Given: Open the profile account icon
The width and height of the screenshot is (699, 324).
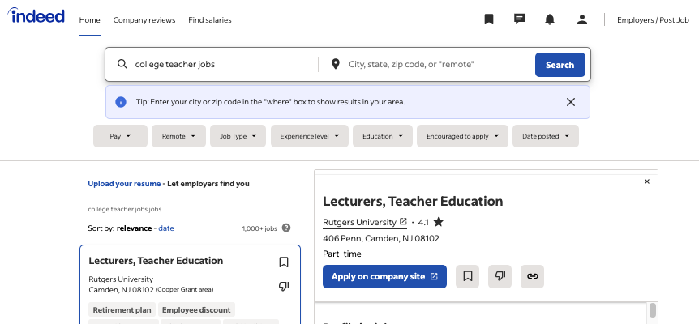Looking at the screenshot, I should pyautogui.click(x=581, y=19).
